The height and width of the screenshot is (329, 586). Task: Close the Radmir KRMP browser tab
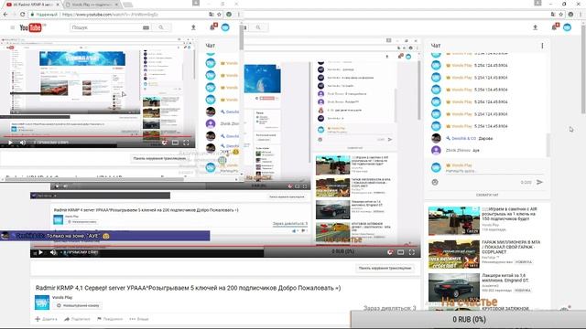point(58,5)
